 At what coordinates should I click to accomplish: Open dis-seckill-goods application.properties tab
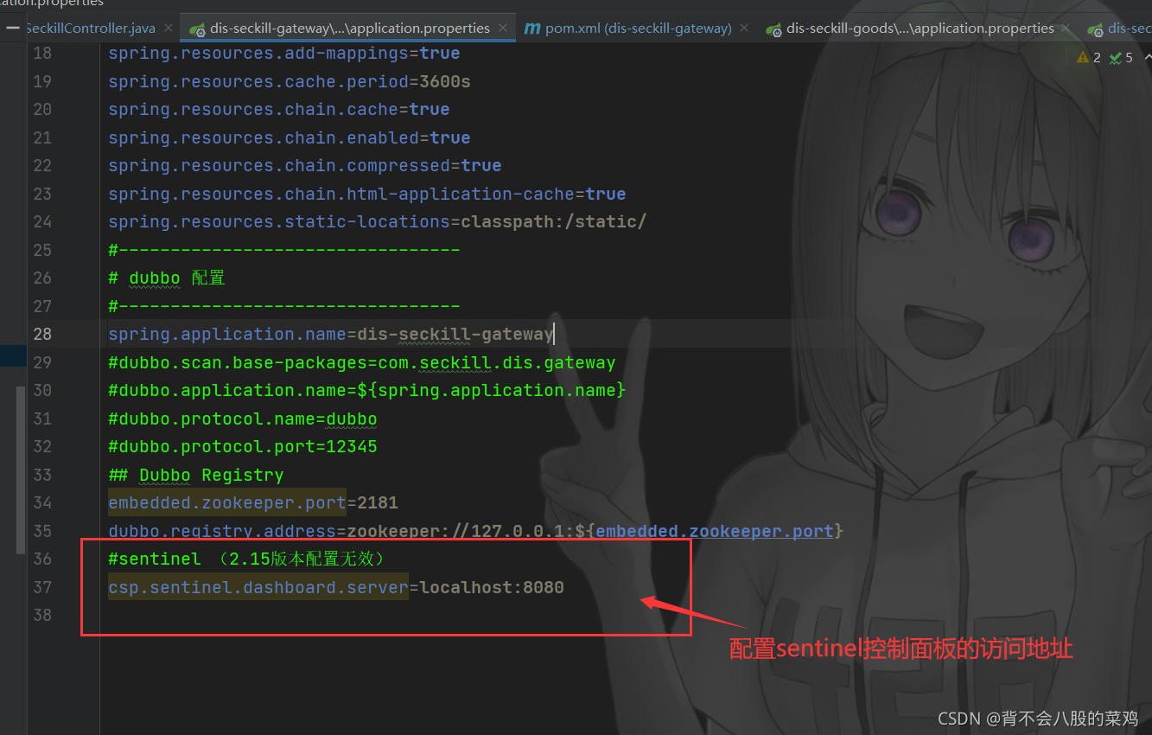click(x=920, y=29)
